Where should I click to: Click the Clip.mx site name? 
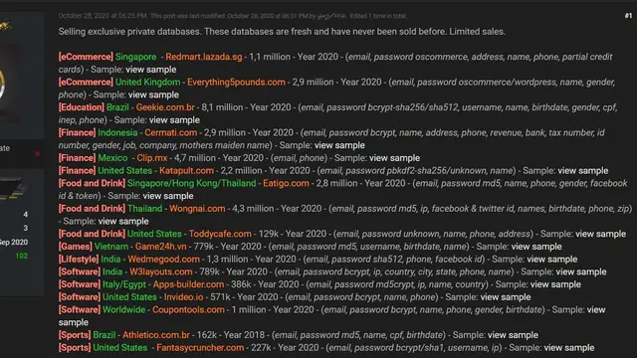(152, 158)
